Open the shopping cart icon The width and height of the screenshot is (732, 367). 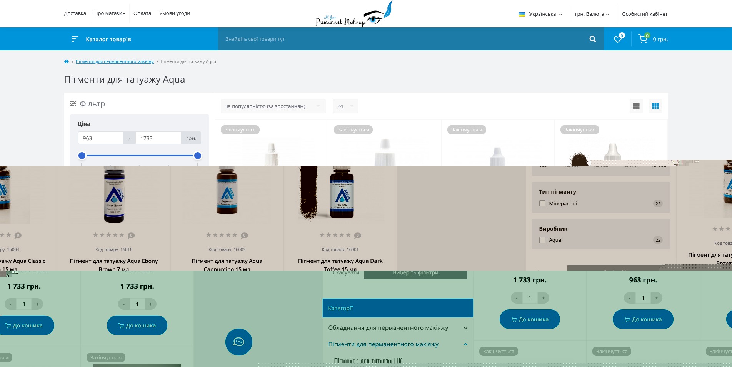643,39
